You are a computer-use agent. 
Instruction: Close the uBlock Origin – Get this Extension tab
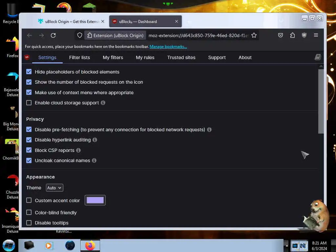pos(103,21)
